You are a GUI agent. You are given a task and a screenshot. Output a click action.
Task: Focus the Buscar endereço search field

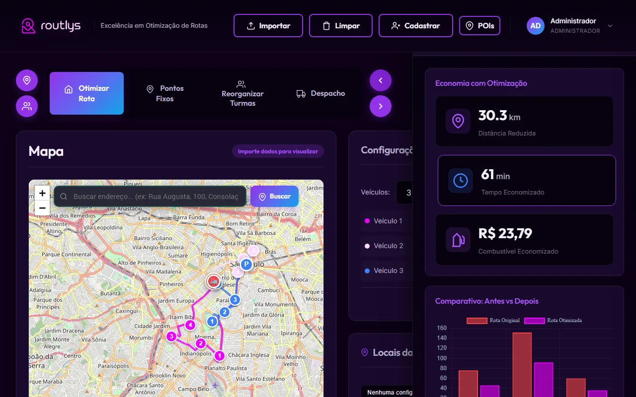pos(150,197)
